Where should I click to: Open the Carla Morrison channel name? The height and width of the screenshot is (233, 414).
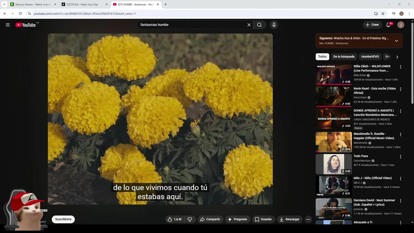point(362,161)
